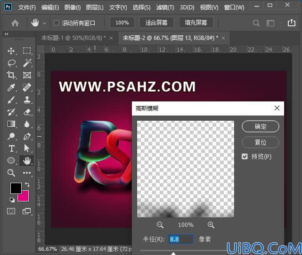
Task: Close the 未标题-1 document tab
Action: coord(111,38)
